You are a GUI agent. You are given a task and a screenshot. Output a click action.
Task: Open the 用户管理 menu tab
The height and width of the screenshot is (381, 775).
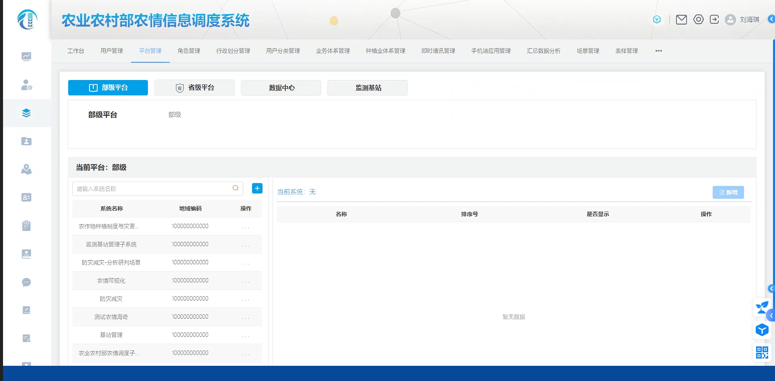click(x=112, y=51)
